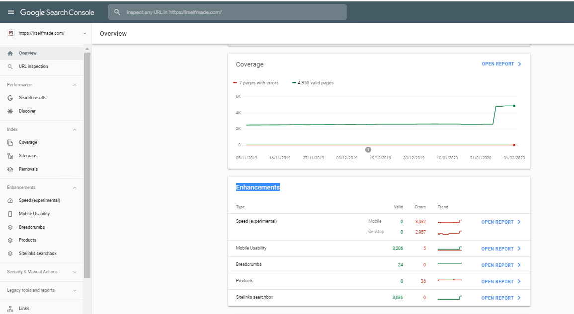Open the property selector dropdown arrow
This screenshot has height=314, width=574.
pos(84,33)
